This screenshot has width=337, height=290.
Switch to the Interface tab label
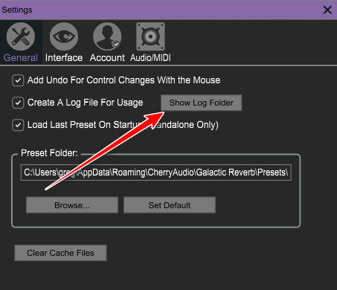[x=64, y=58]
